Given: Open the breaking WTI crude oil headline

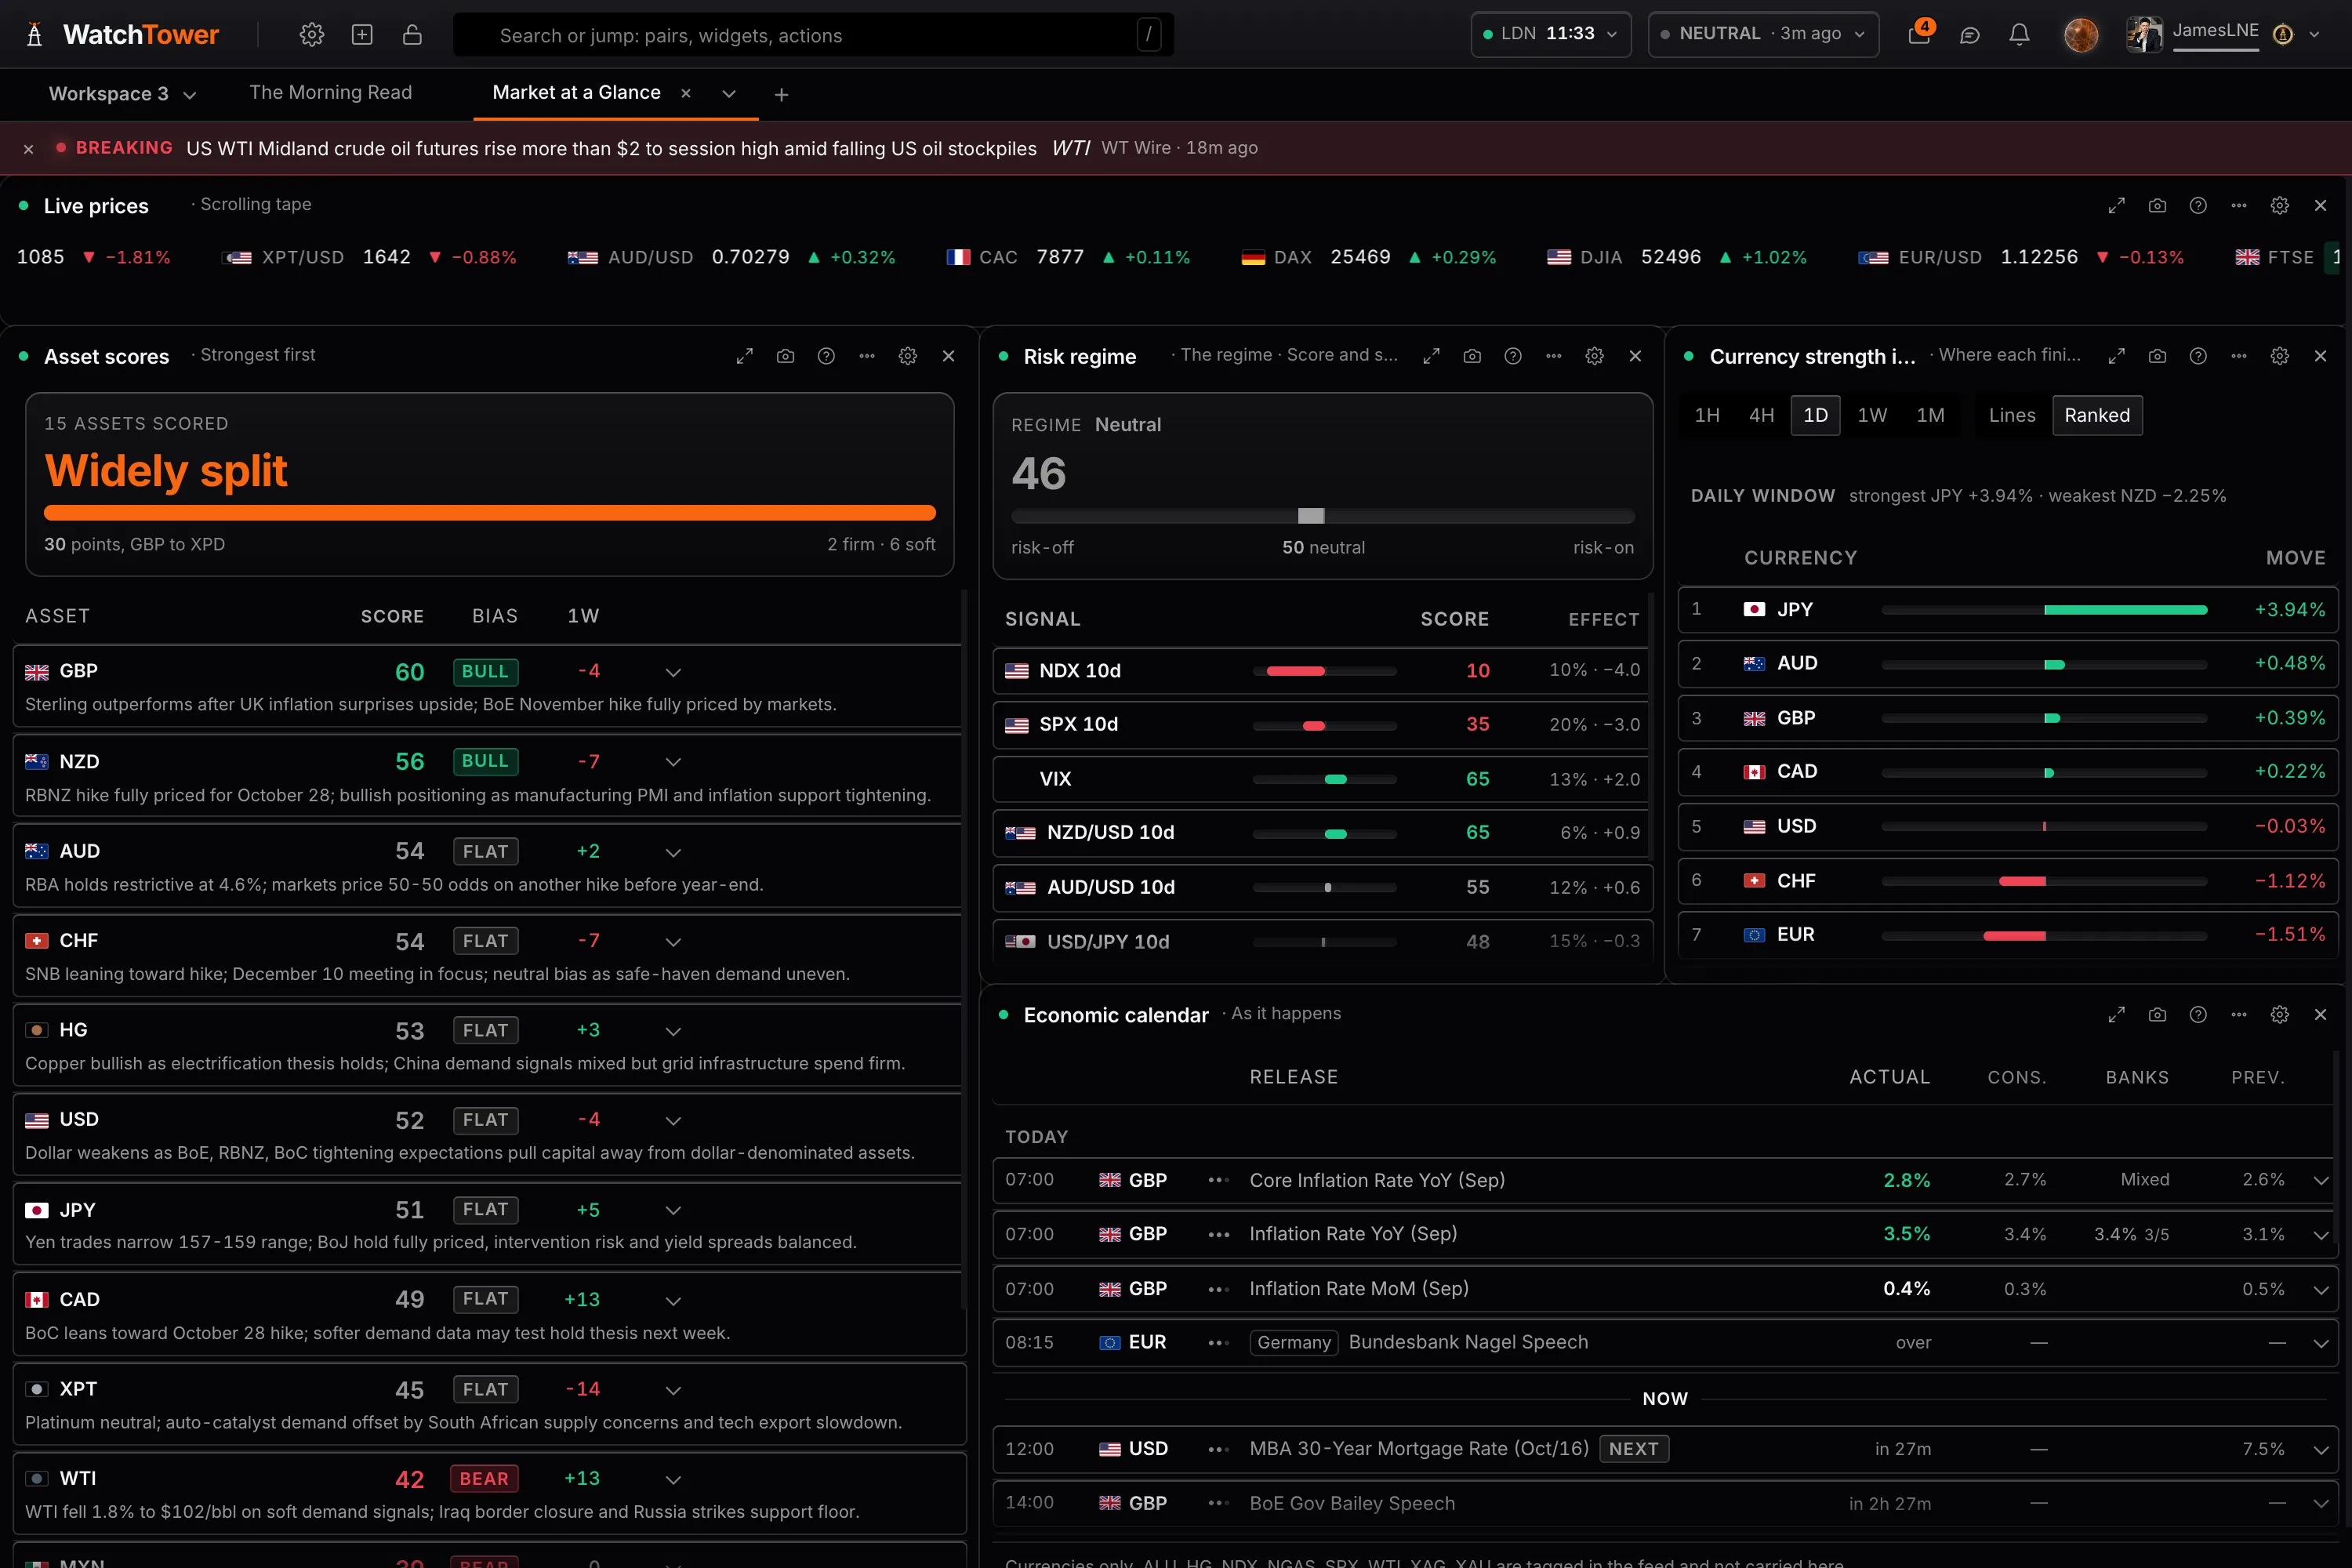Looking at the screenshot, I should click(611, 149).
